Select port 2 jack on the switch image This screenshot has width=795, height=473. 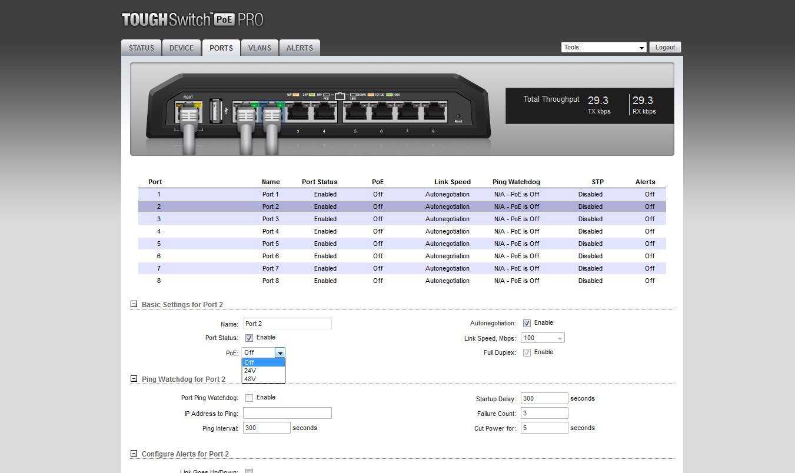(x=271, y=112)
